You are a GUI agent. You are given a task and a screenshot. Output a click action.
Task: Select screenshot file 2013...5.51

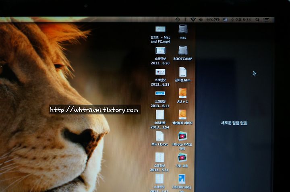click(x=159, y=157)
